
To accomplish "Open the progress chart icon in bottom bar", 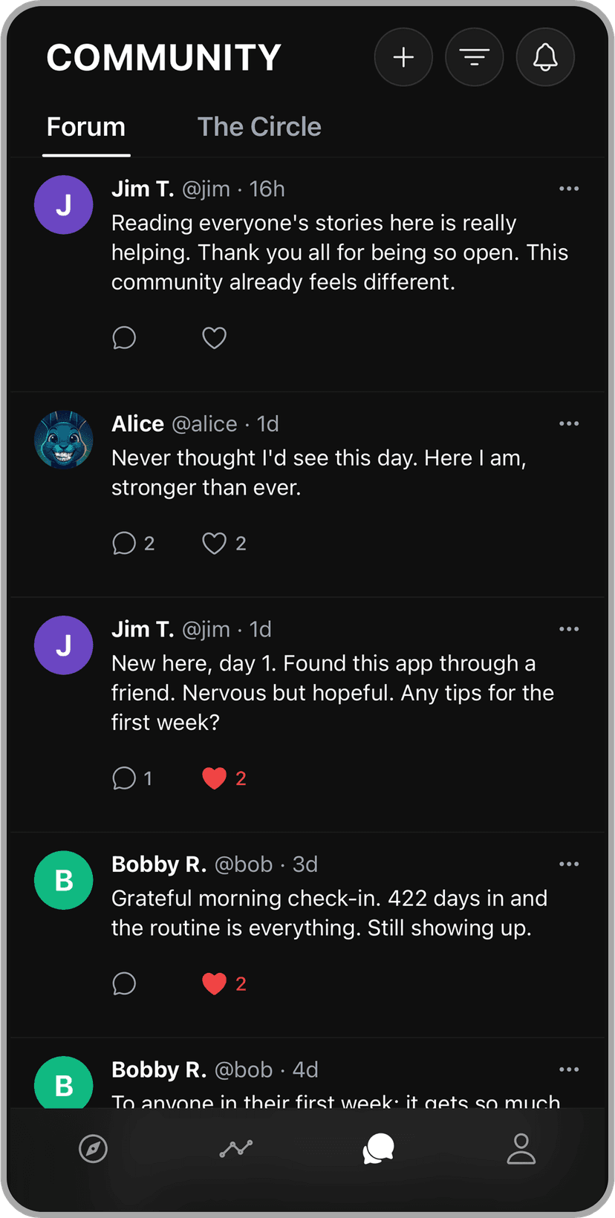I will [236, 1149].
